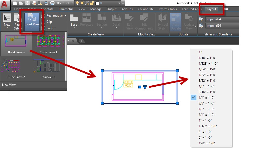
Task: Click the Clip viewport icon
Action: click(x=43, y=22)
